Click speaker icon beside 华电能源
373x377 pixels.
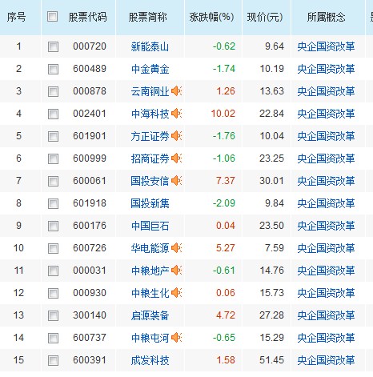[x=176, y=248]
